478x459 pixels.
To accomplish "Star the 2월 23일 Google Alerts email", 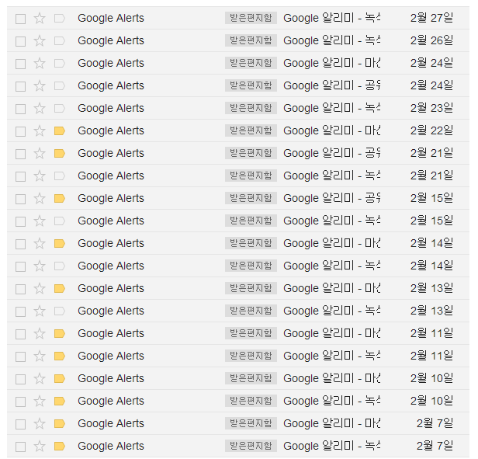I will pyautogui.click(x=40, y=108).
